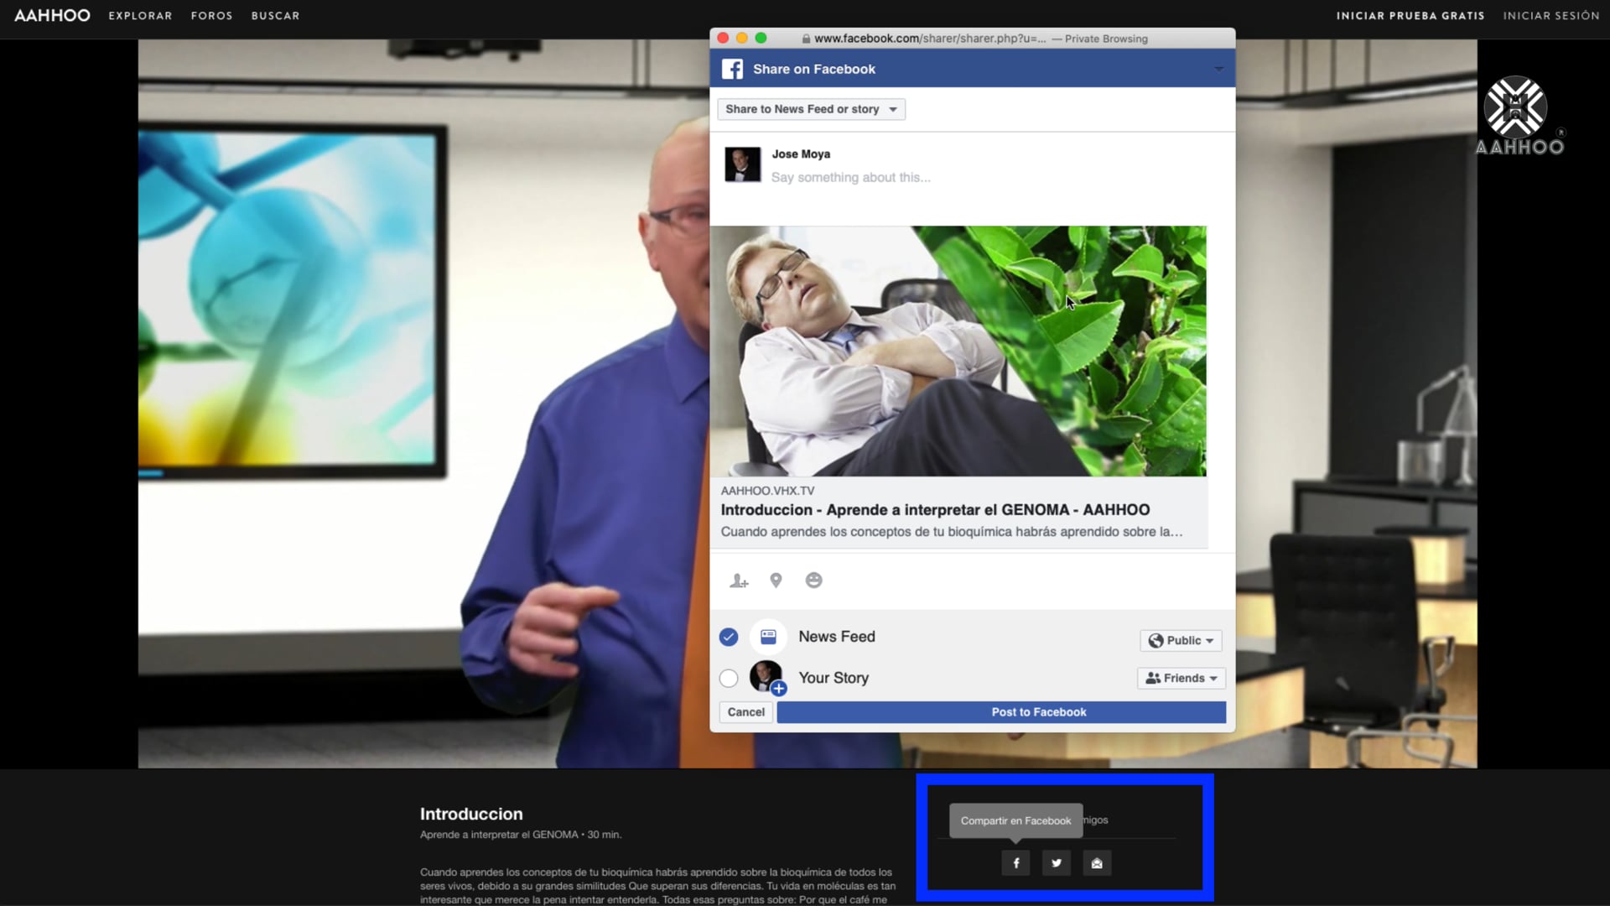The height and width of the screenshot is (906, 1610).
Task: Click the Facebook share icon below video
Action: coord(1015,862)
